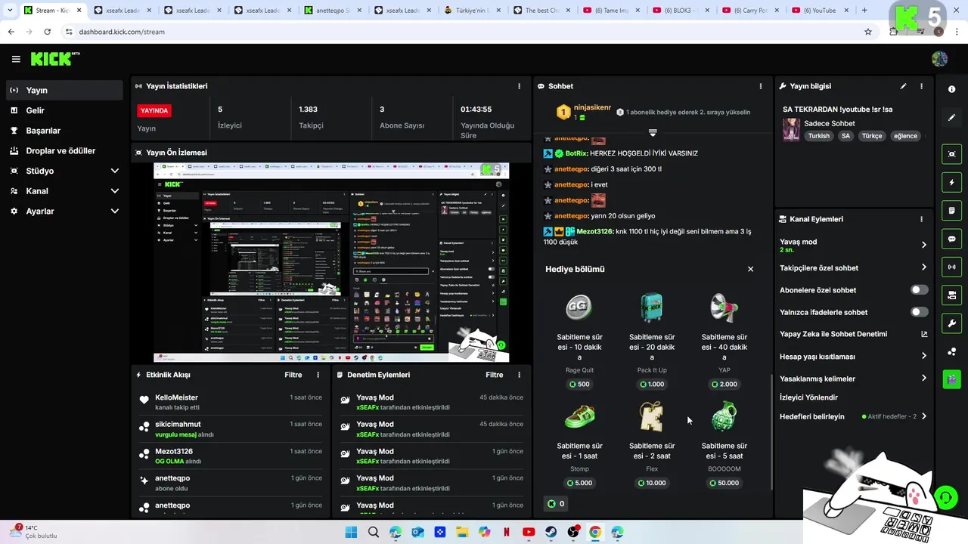Click Filtre in Etkinlik Akışı
The width and height of the screenshot is (968, 544).
click(x=293, y=375)
